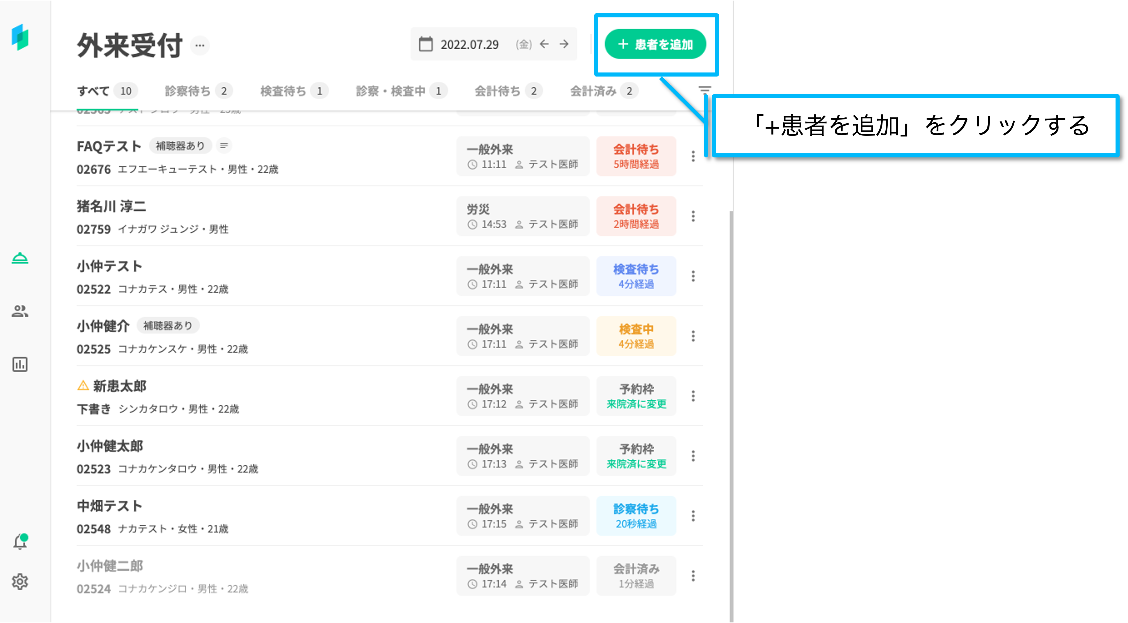Go to previous day with left arrow
1128x623 pixels.
[x=544, y=44]
